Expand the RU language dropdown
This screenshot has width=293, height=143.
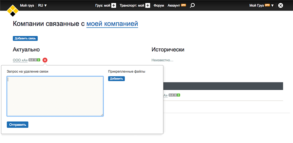42,5
